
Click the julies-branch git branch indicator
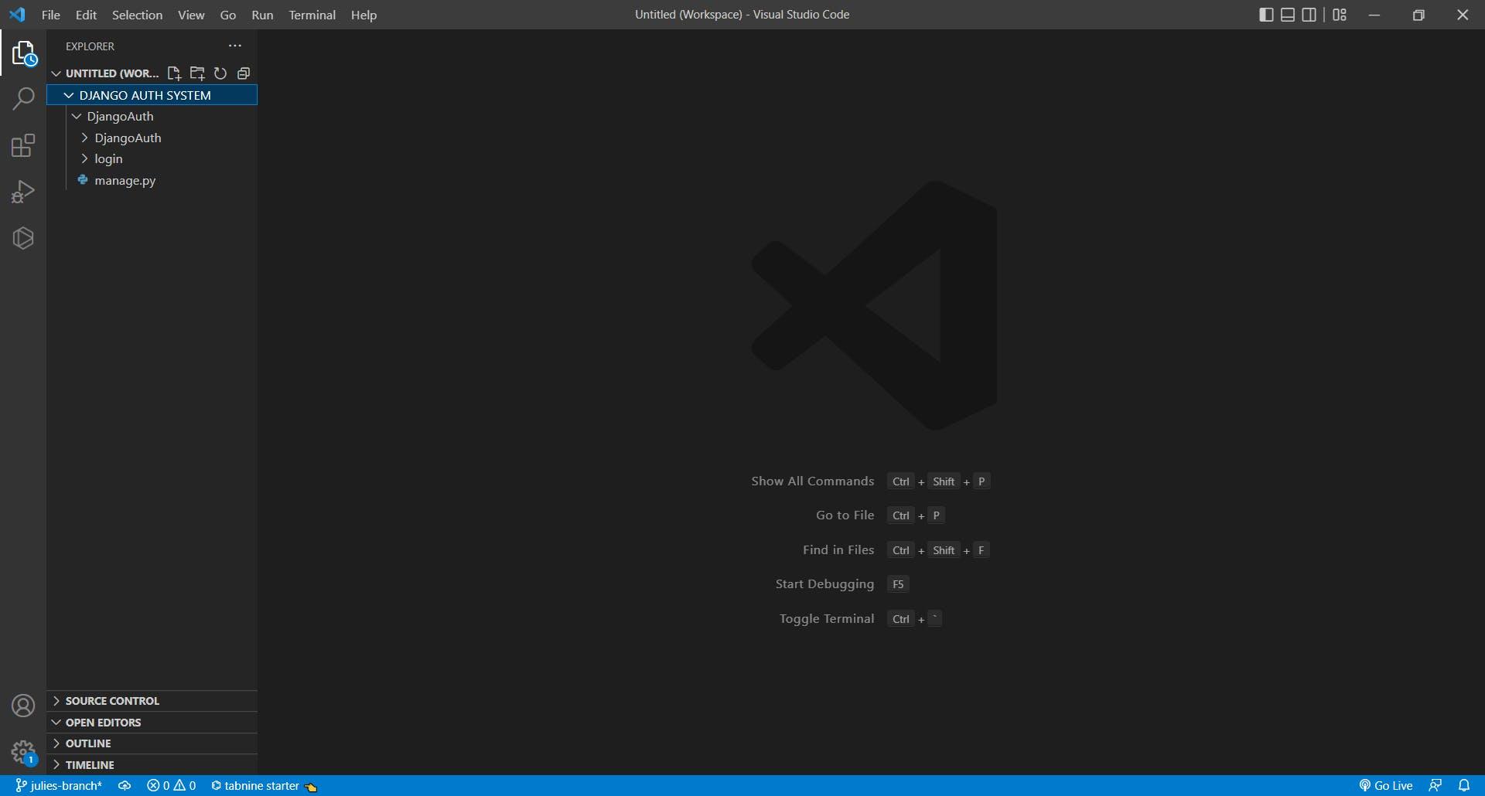(60, 786)
